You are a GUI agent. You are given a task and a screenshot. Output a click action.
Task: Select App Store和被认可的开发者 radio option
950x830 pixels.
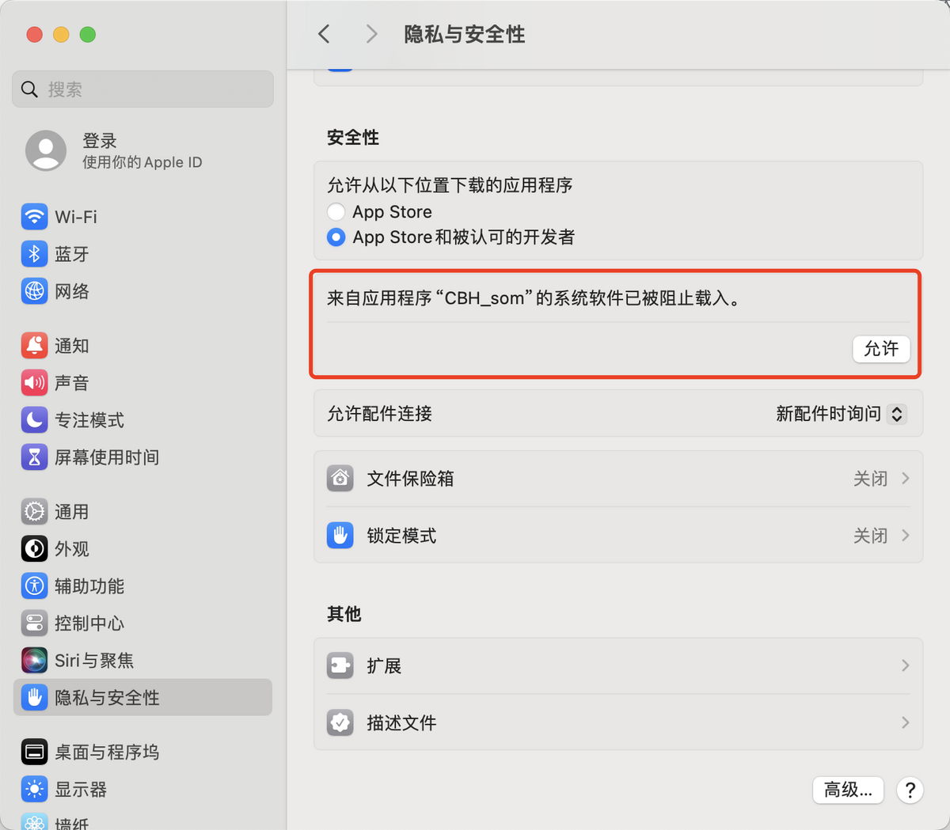click(336, 237)
